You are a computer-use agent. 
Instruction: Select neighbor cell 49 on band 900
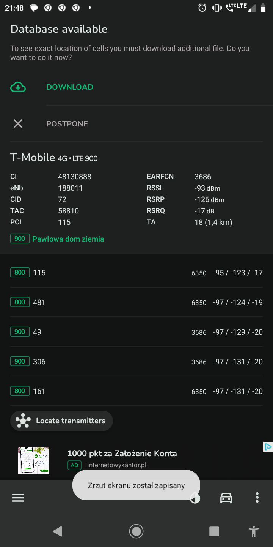[136, 332]
